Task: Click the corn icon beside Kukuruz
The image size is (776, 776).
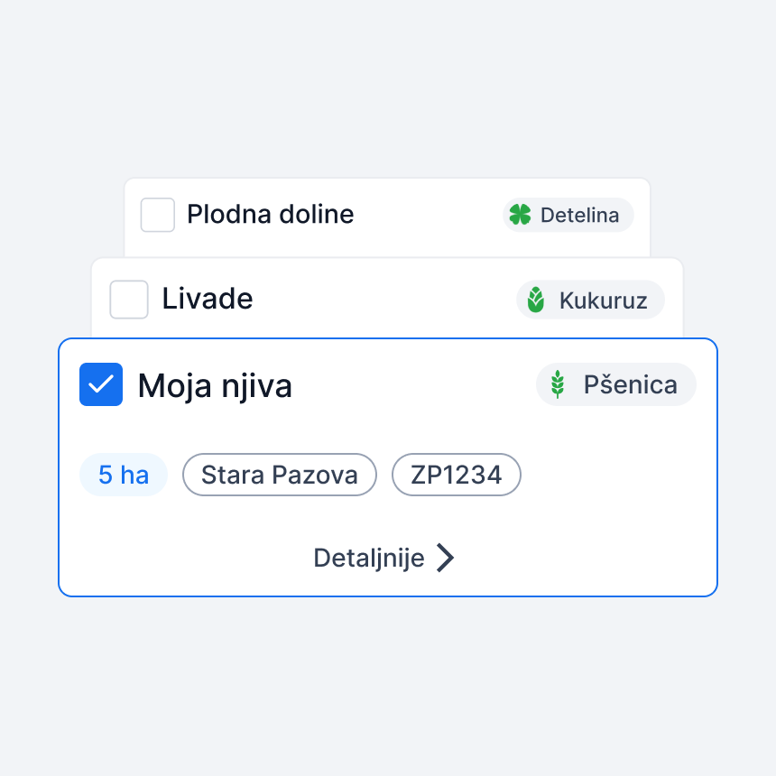Action: 535,300
